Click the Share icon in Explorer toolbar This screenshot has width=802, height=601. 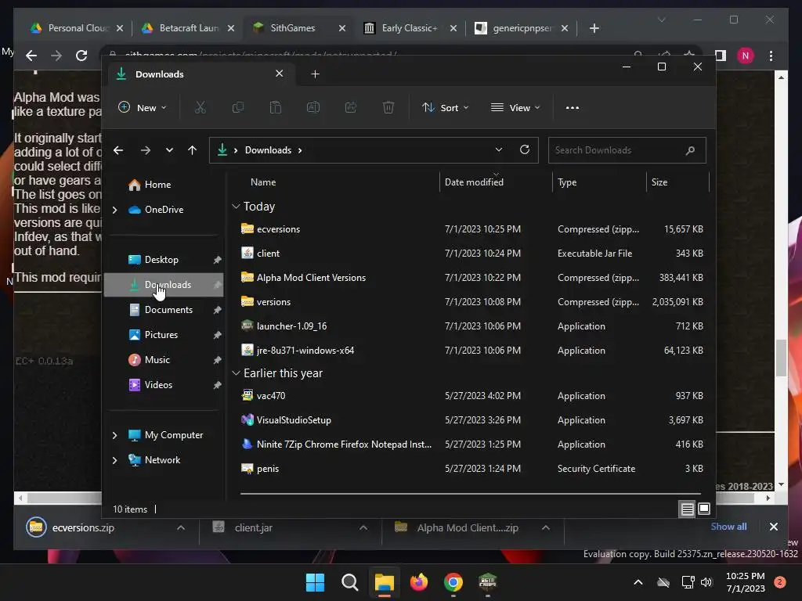(351, 107)
